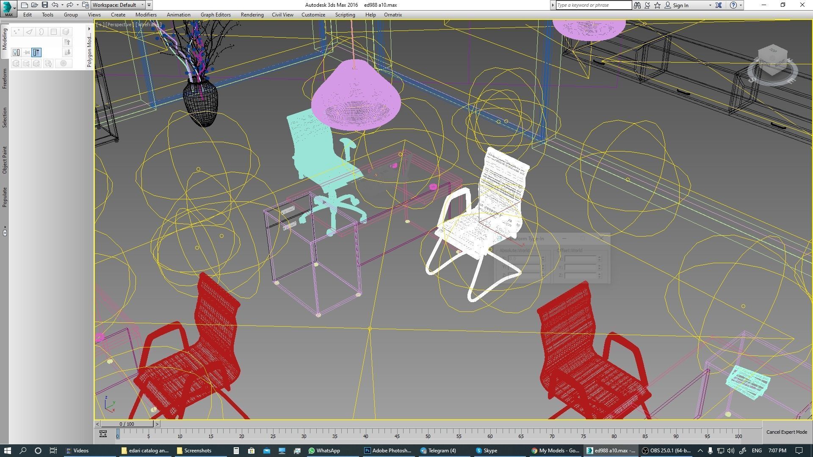
Task: Open the Edit menu
Action: click(x=28, y=15)
